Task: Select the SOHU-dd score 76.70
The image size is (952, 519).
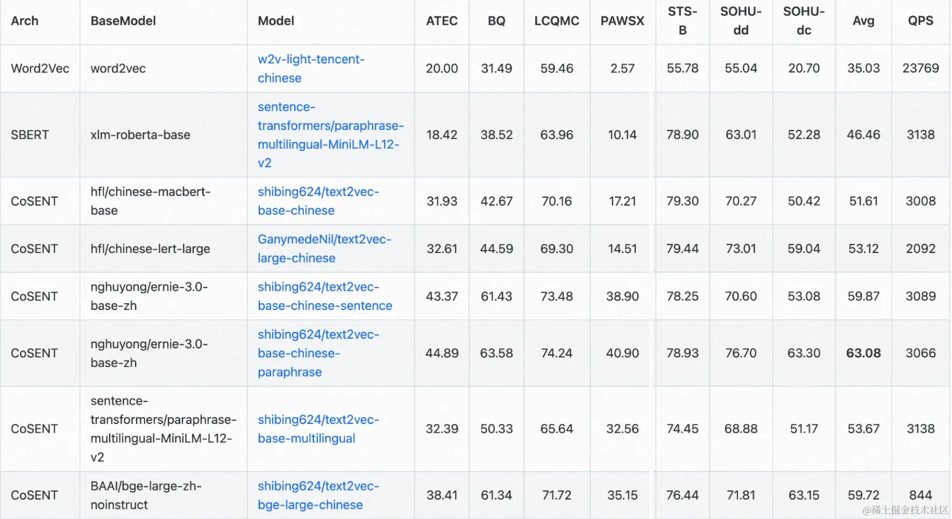Action: click(741, 353)
